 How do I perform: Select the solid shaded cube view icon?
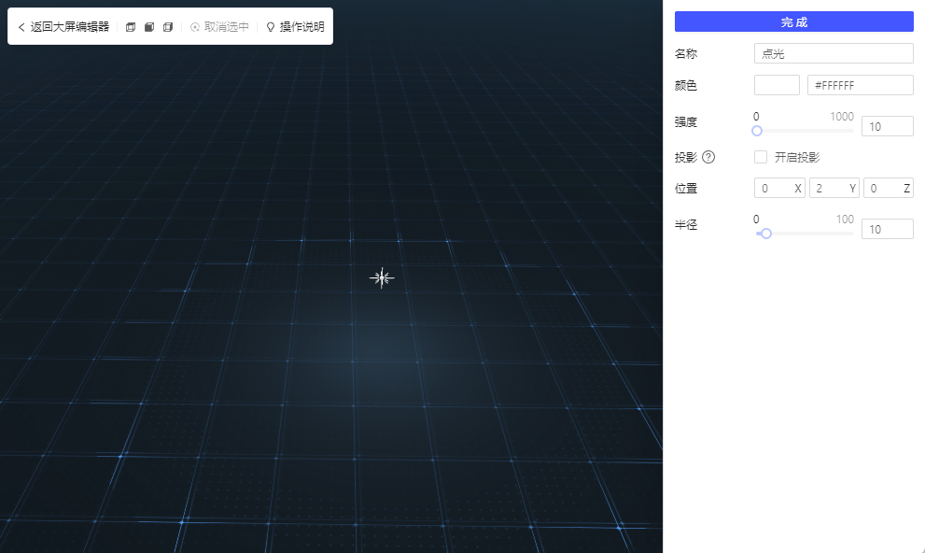pos(149,26)
